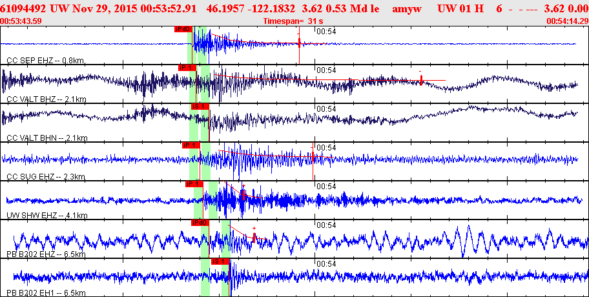
Task: Click the event ID 61094492 in header
Action: [x=23, y=8]
